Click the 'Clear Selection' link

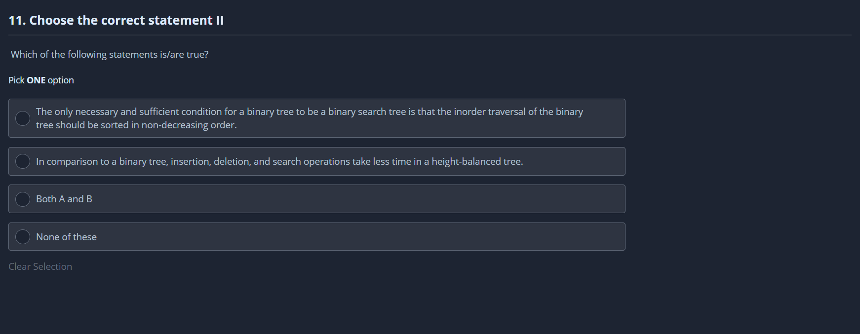pyautogui.click(x=40, y=266)
